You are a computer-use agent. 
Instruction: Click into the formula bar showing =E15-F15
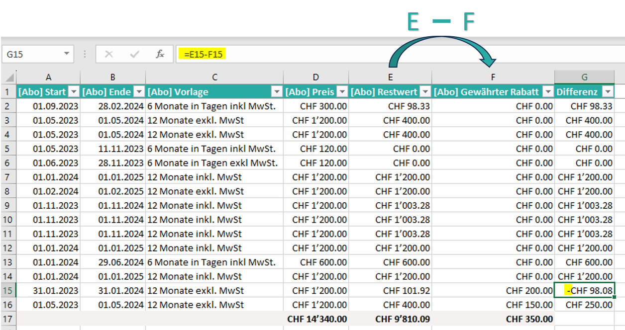tap(348, 54)
